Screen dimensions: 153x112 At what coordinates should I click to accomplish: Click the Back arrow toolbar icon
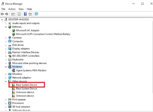(2, 14)
